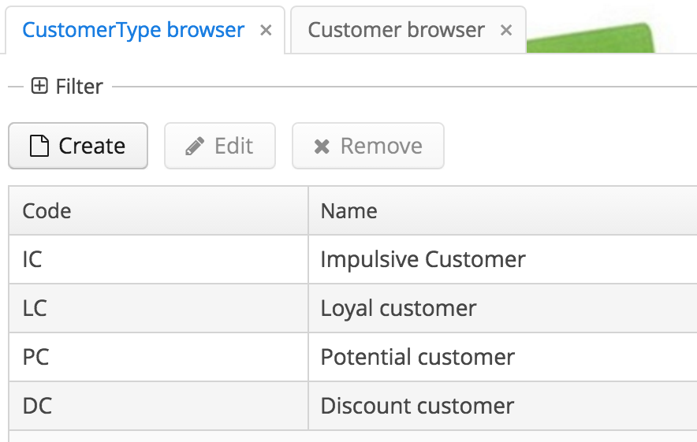Close the Customer browser tab
Image resolution: width=697 pixels, height=442 pixels.
[506, 30]
